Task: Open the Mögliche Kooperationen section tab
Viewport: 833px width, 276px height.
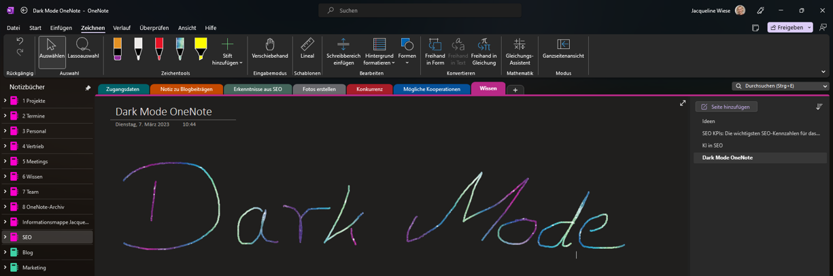Action: 432,89
